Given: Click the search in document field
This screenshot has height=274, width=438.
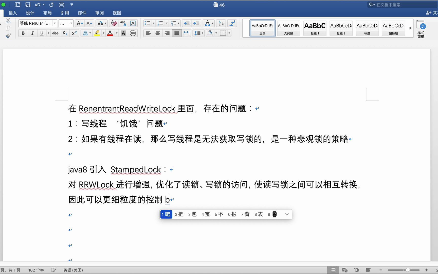Looking at the screenshot, I should 403,5.
